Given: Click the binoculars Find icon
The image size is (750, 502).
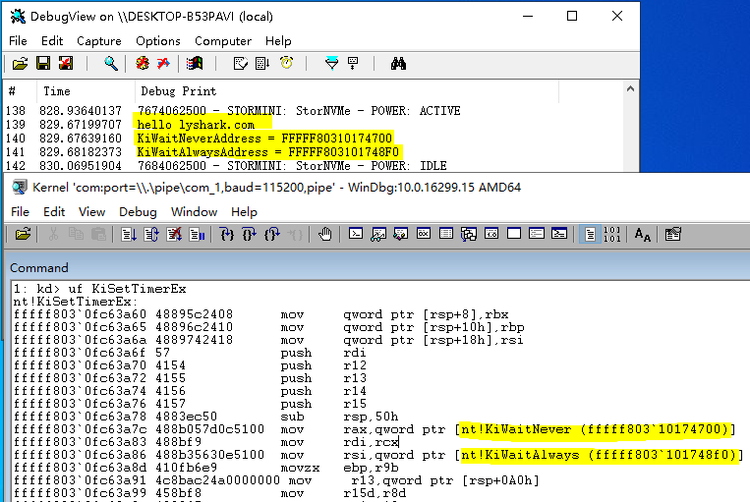Looking at the screenshot, I should click(x=398, y=63).
